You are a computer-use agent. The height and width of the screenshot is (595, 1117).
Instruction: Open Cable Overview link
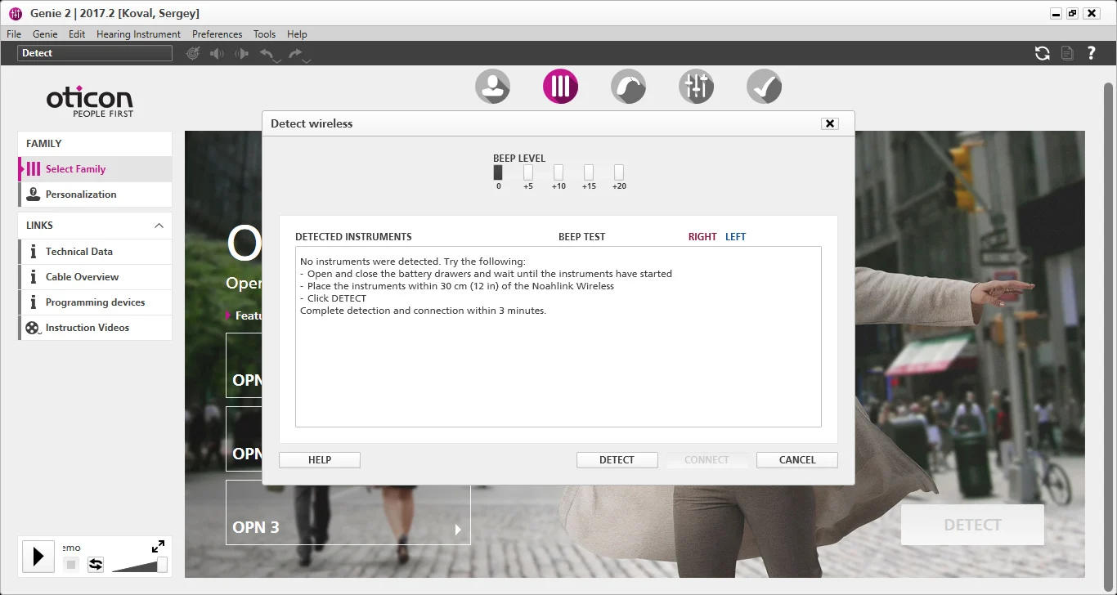point(95,277)
